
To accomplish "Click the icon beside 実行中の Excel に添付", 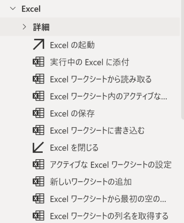I will tap(38, 61).
